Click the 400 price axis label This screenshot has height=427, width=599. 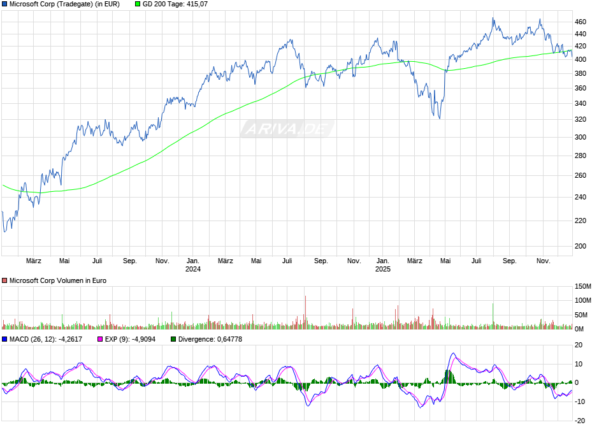(x=581, y=59)
